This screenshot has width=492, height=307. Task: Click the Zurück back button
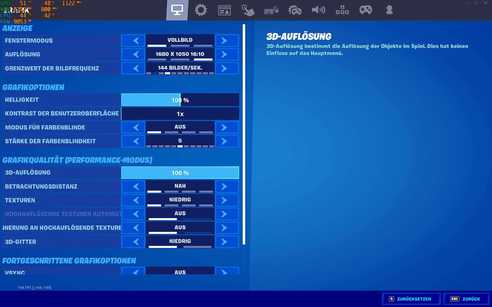click(466, 299)
